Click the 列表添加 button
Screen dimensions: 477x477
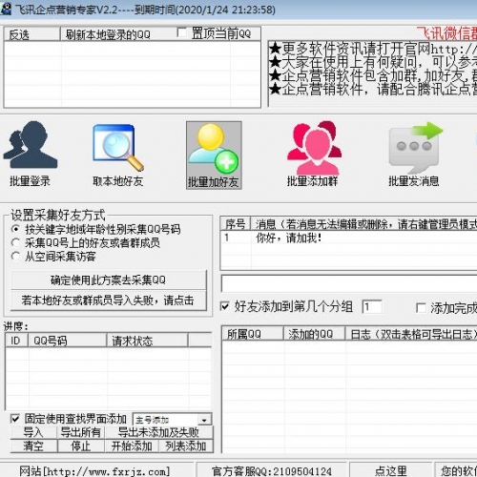pos(186,446)
